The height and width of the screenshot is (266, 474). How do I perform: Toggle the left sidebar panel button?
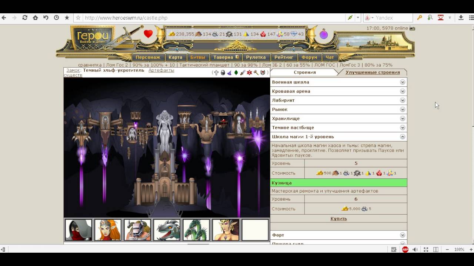point(3,249)
